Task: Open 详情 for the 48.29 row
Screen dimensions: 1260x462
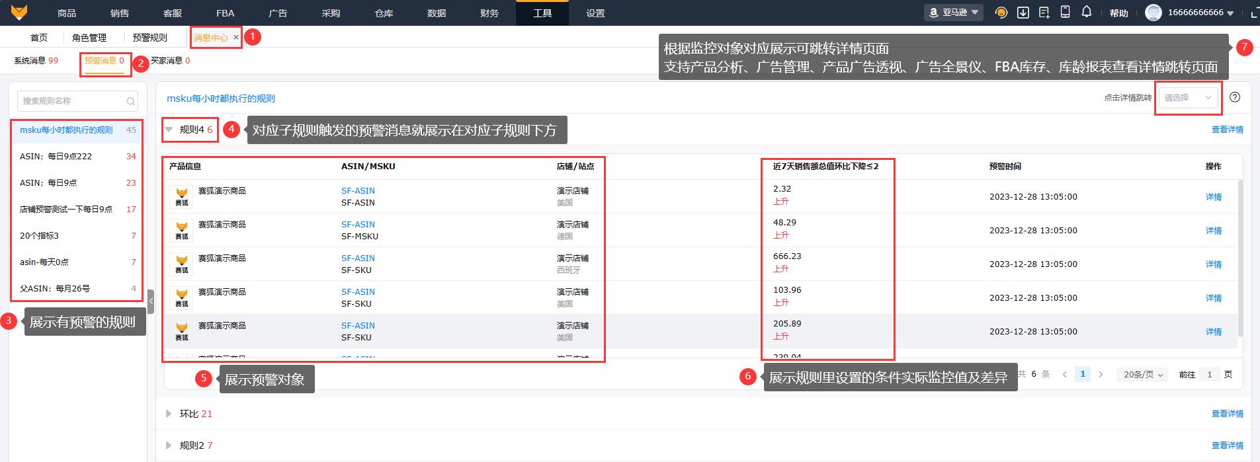Action: (1213, 230)
